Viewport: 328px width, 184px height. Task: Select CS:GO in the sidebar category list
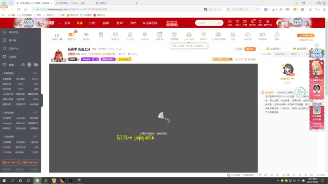click(20, 89)
